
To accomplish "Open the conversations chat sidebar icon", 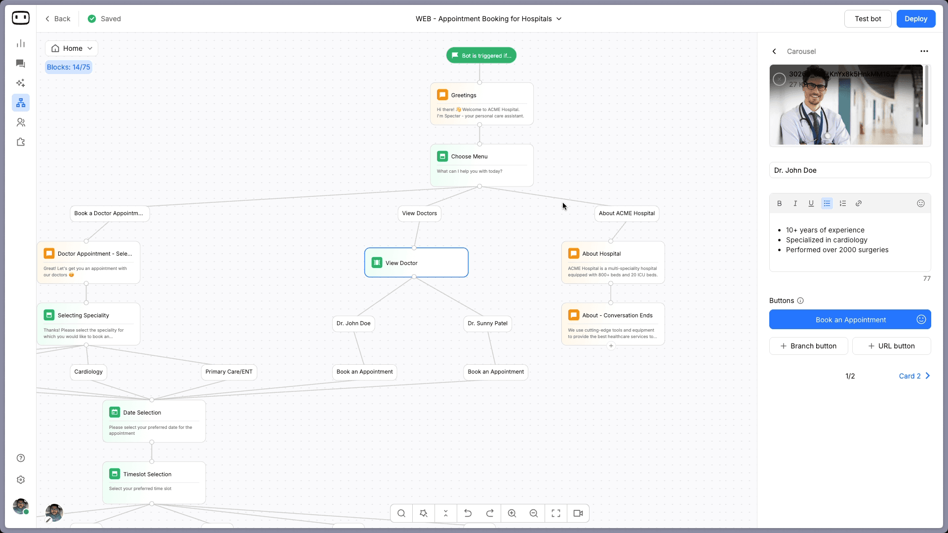I will pos(20,64).
